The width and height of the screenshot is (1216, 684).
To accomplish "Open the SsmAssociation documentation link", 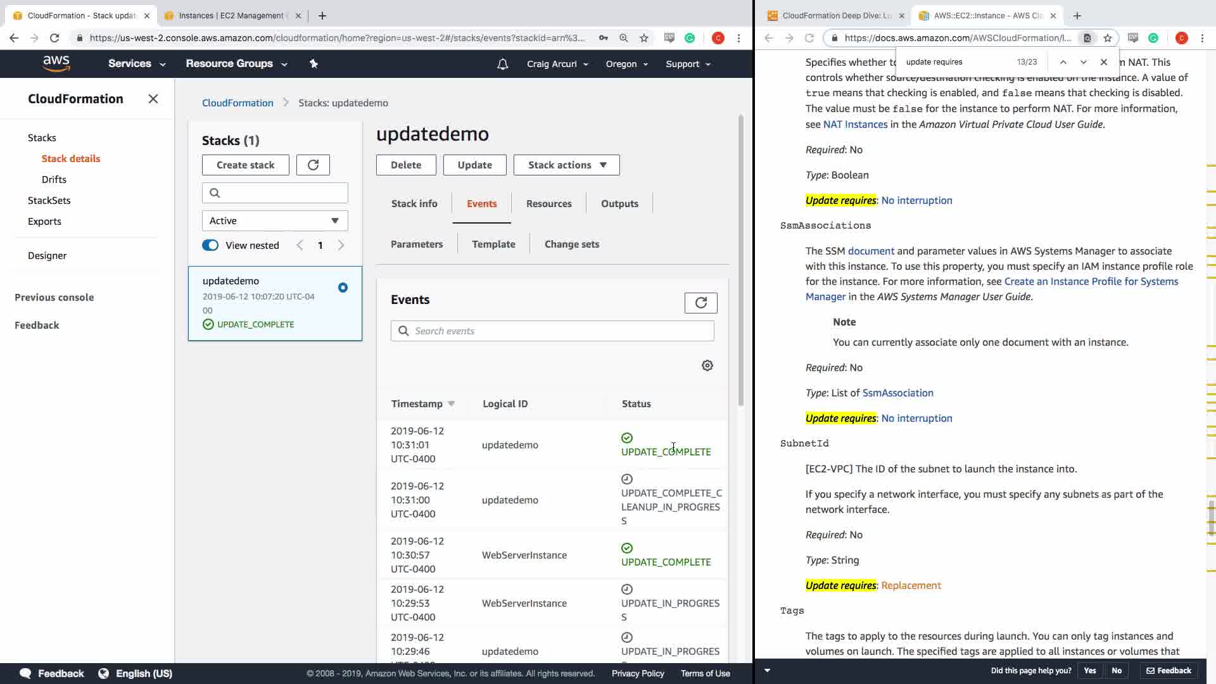I will (897, 393).
